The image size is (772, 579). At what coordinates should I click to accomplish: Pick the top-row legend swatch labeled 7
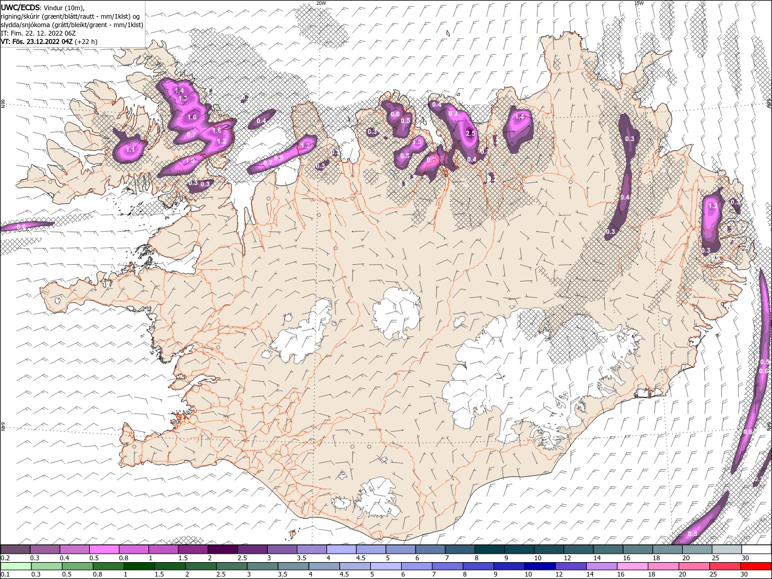pyautogui.click(x=460, y=549)
